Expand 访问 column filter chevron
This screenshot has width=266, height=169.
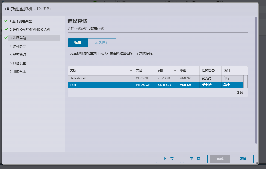pos(240,71)
